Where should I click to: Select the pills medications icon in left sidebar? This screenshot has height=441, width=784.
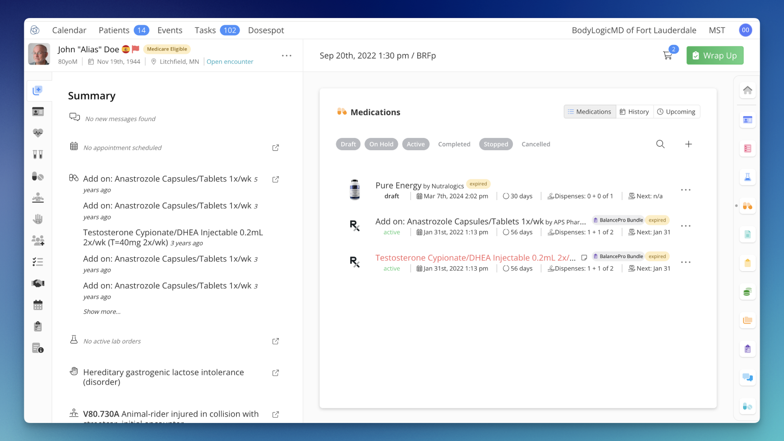[38, 176]
